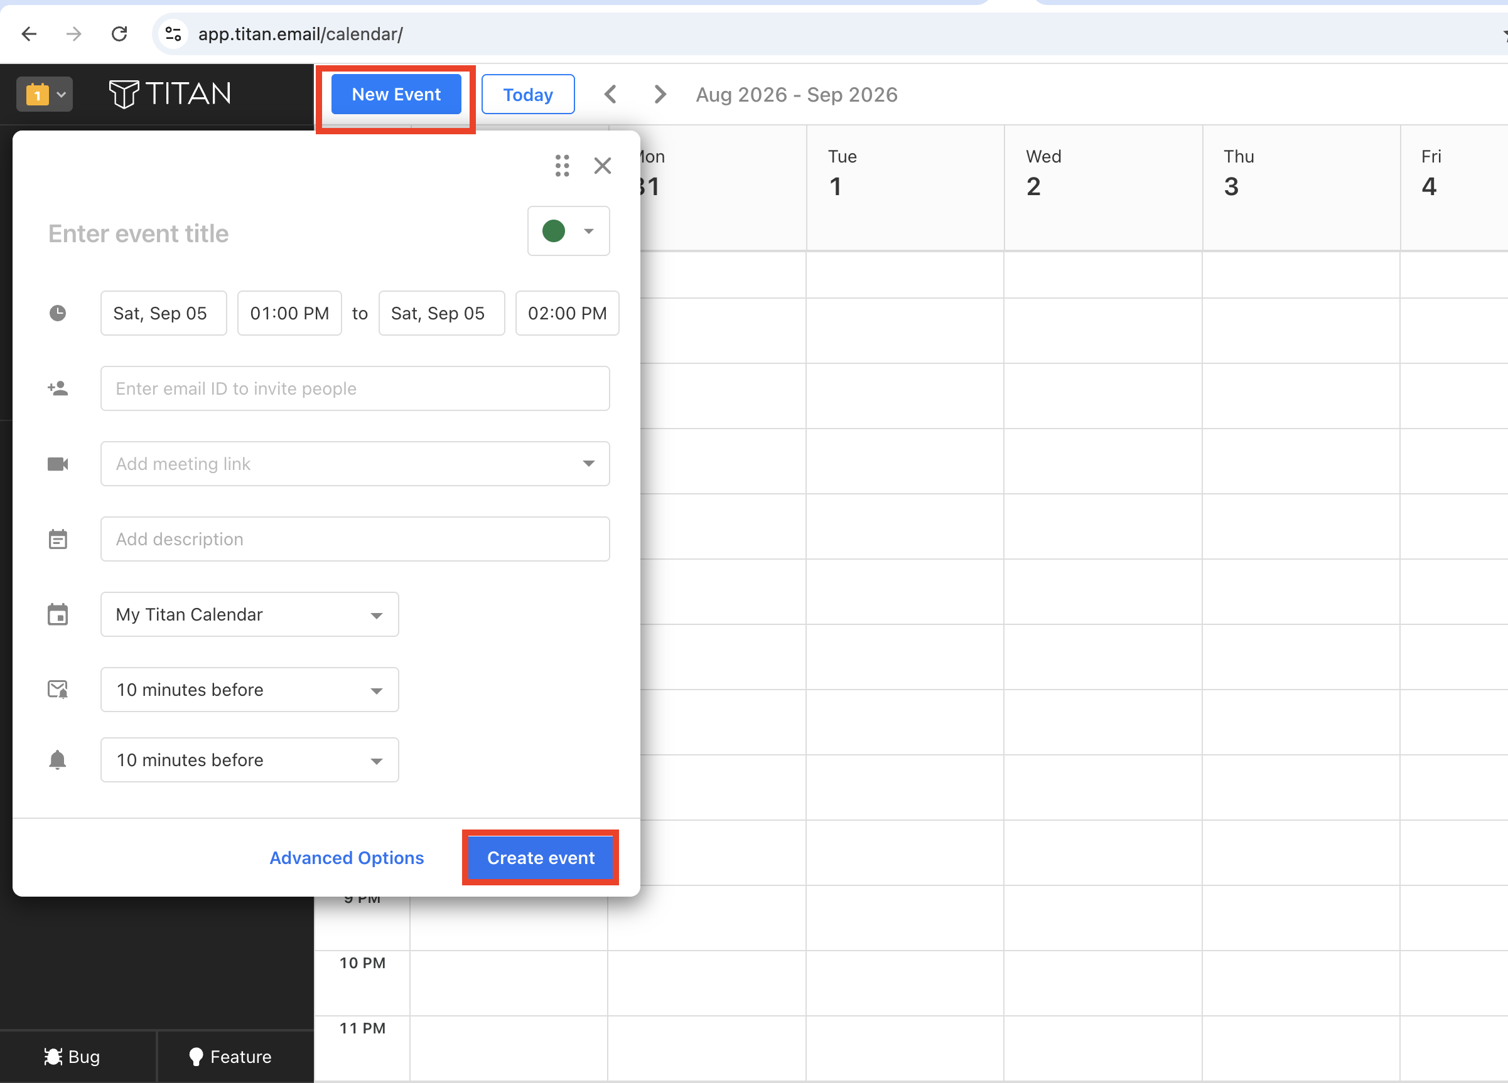Image resolution: width=1508 pixels, height=1083 pixels.
Task: Click the add person invite icon
Action: (x=58, y=388)
